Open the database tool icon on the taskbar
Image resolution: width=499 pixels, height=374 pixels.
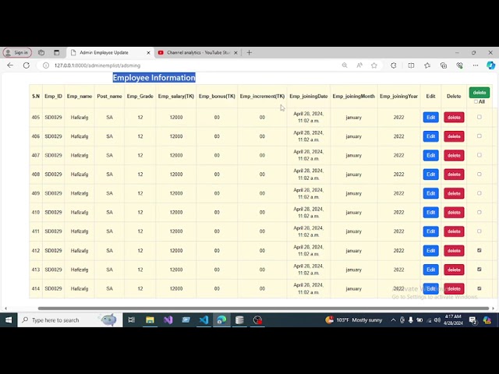pyautogui.click(x=239, y=320)
